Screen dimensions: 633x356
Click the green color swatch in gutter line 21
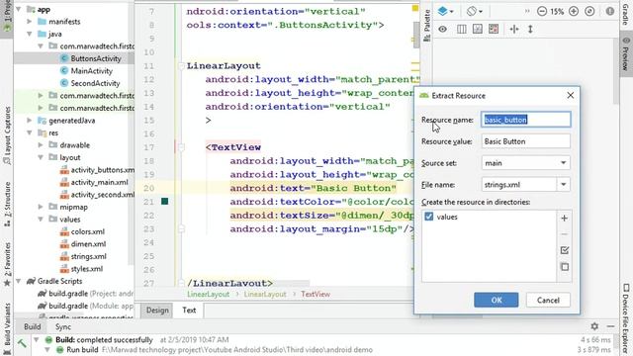(165, 202)
